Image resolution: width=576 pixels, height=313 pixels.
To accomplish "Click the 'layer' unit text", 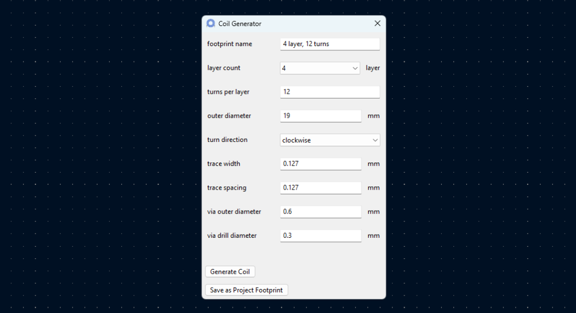I will click(x=373, y=68).
